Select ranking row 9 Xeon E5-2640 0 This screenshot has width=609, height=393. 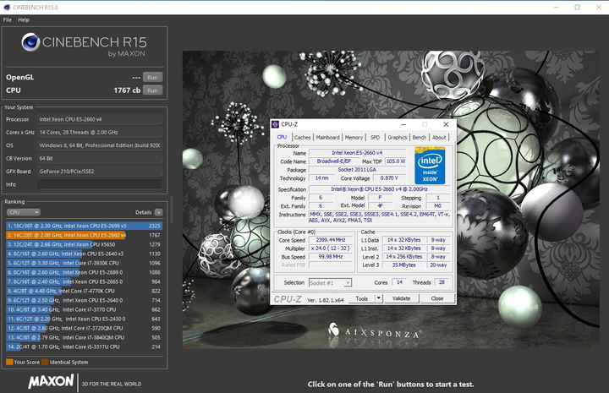[x=84, y=300]
